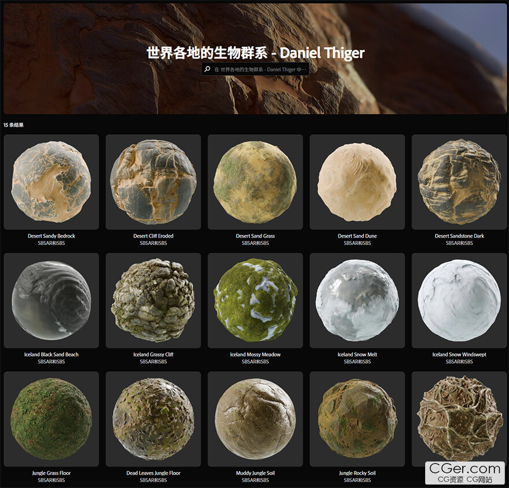
Task: Click the 'Desert Sand Dune' title
Action: coord(357,236)
